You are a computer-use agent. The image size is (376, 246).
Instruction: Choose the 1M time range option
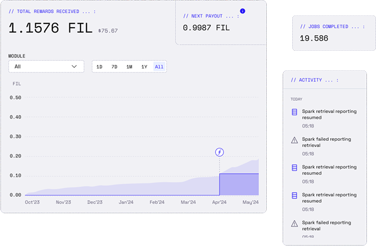click(x=129, y=67)
